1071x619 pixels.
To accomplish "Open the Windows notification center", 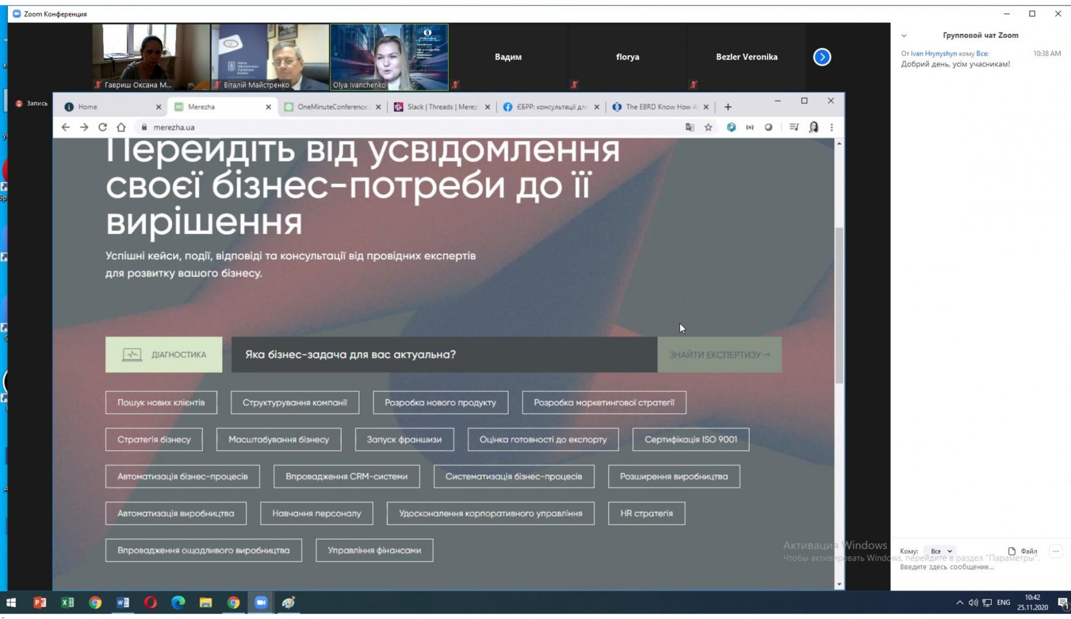I will tap(1063, 603).
